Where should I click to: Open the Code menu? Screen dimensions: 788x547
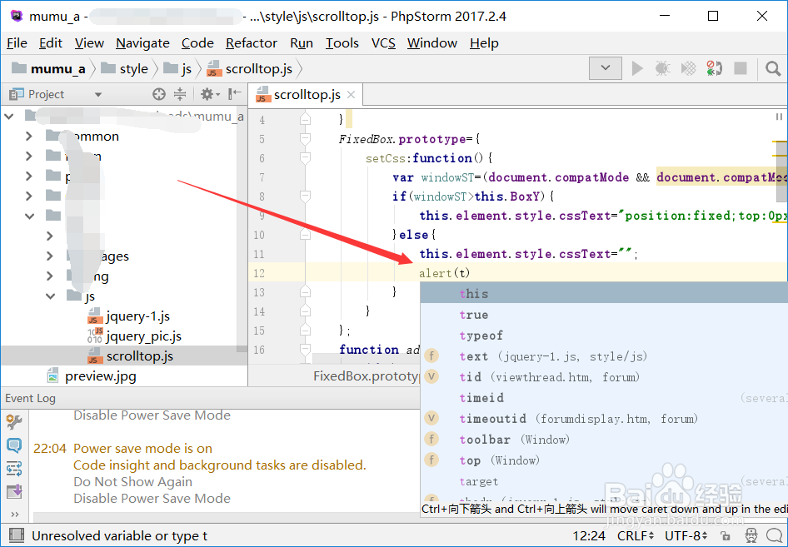point(197,43)
